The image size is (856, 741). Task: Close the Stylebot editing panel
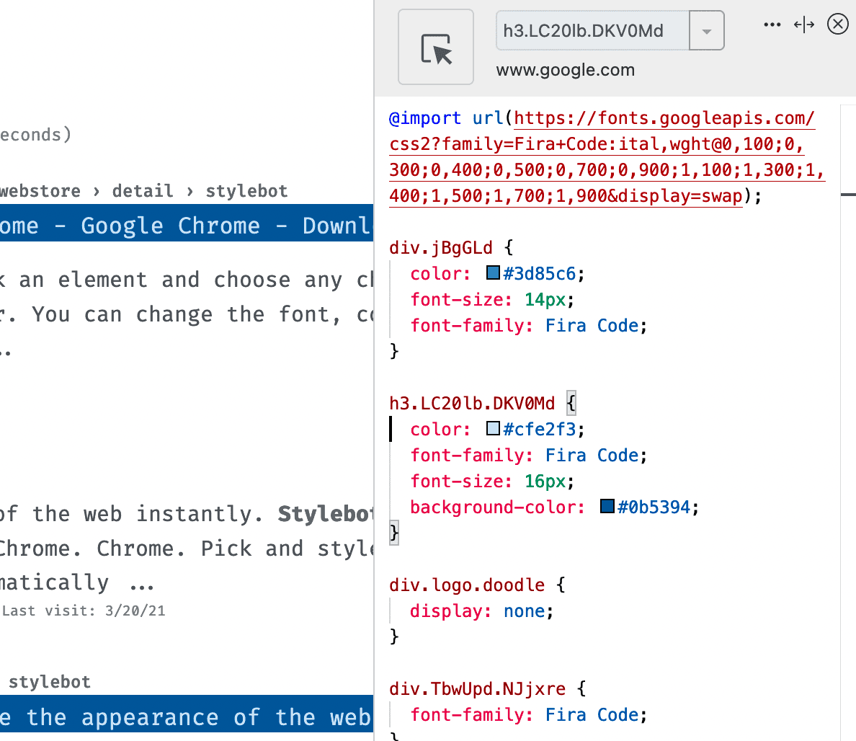837,24
